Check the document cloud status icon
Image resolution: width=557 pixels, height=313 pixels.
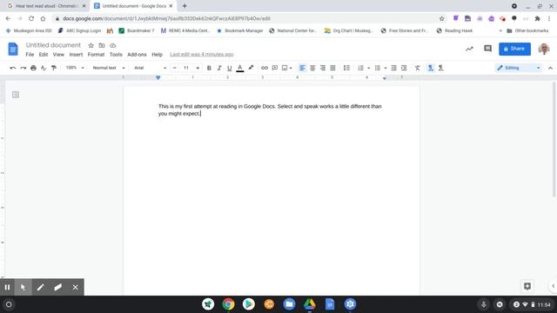[113, 45]
